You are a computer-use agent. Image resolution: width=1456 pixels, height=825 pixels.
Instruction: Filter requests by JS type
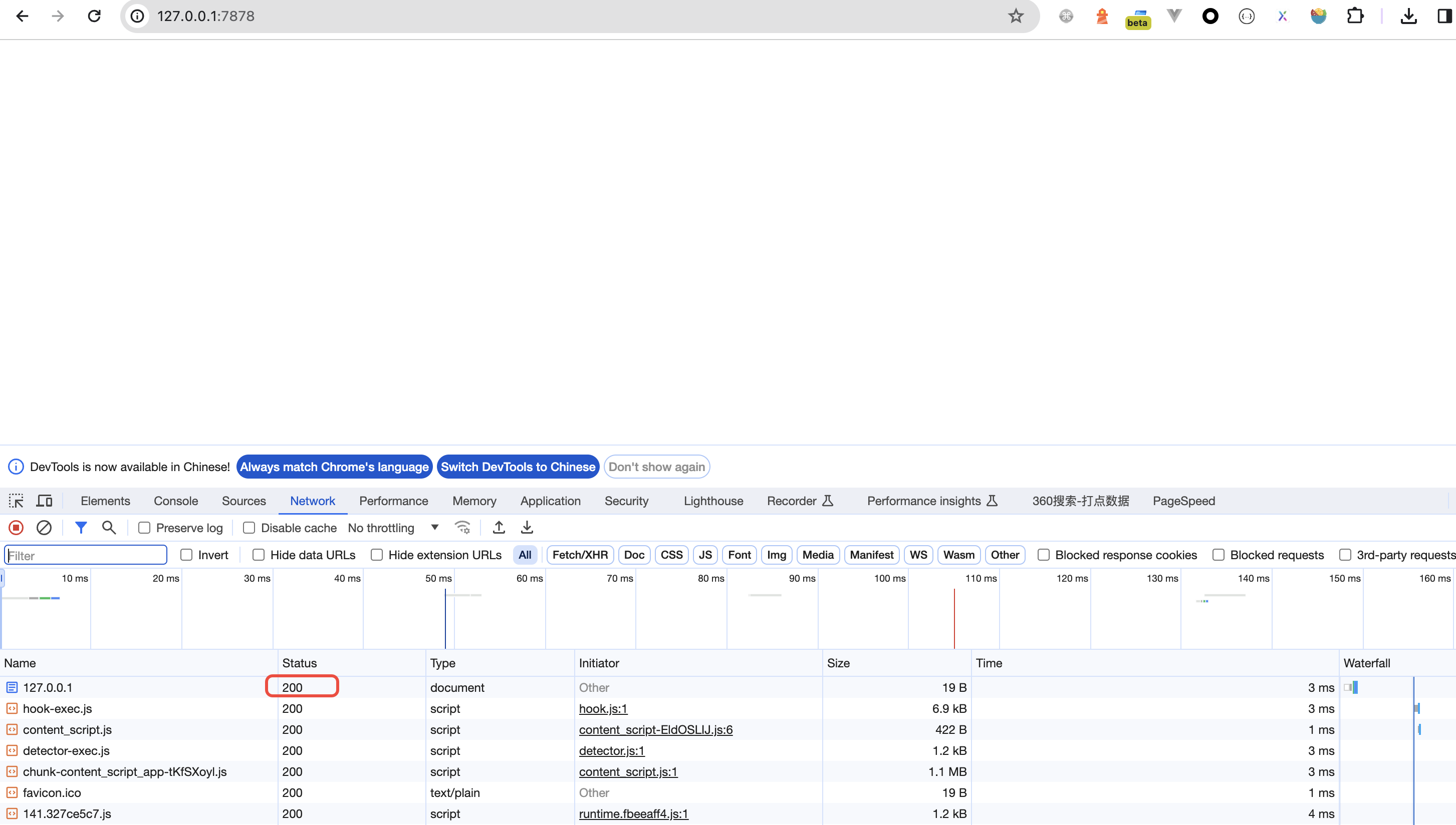coord(705,555)
